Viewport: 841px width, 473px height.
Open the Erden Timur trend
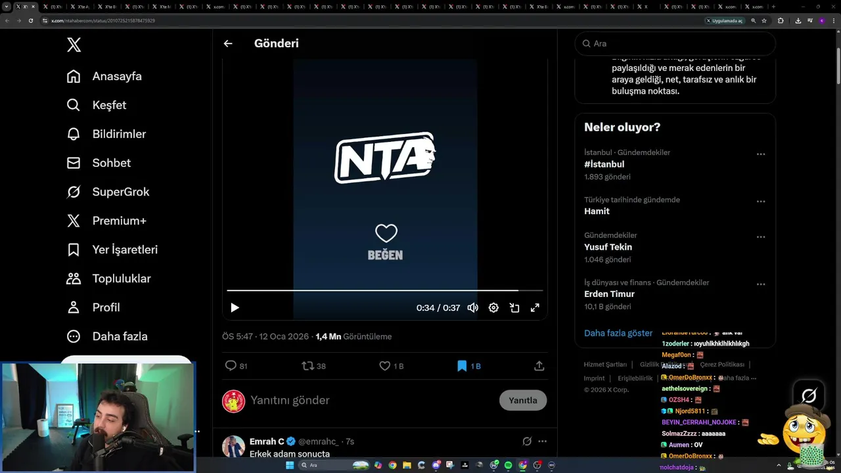coord(609,294)
